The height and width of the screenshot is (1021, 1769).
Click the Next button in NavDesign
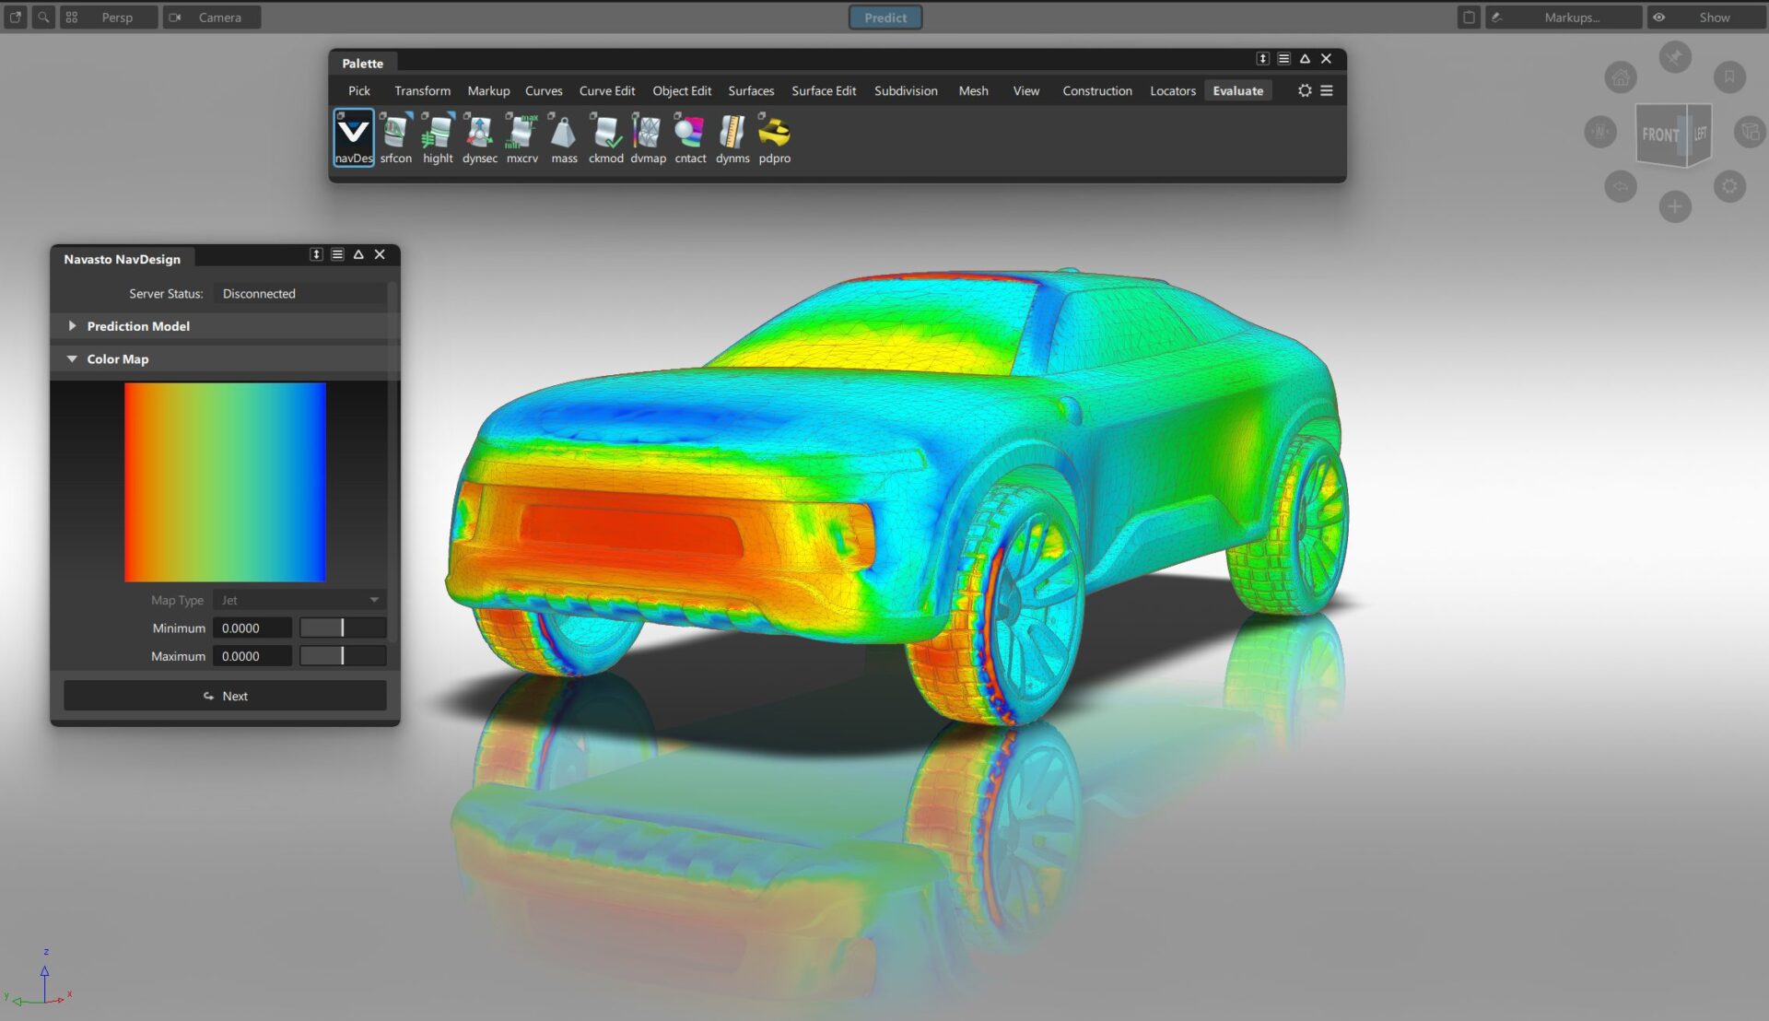pos(225,696)
